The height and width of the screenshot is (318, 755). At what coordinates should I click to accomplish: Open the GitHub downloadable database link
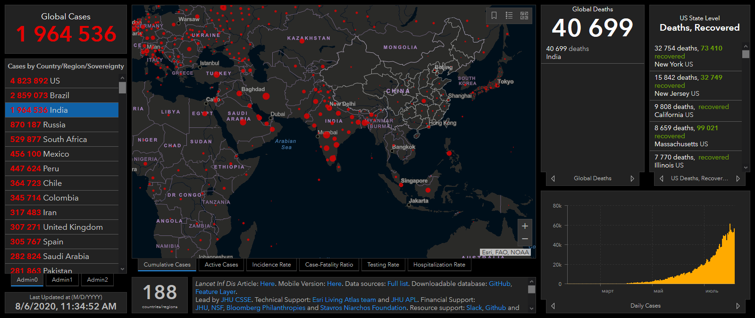(x=499, y=284)
